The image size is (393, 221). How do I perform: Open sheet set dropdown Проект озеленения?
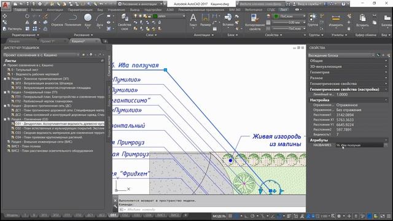point(41,55)
